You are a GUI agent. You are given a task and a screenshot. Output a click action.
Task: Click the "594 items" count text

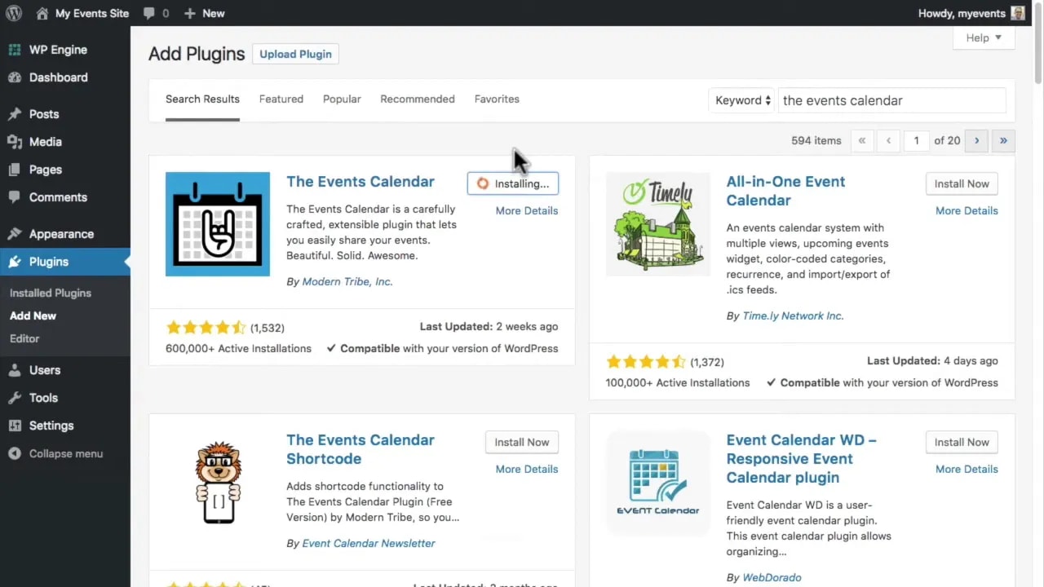tap(816, 140)
